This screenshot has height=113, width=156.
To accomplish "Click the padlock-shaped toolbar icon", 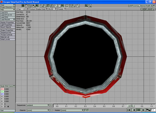I will [59, 6].
